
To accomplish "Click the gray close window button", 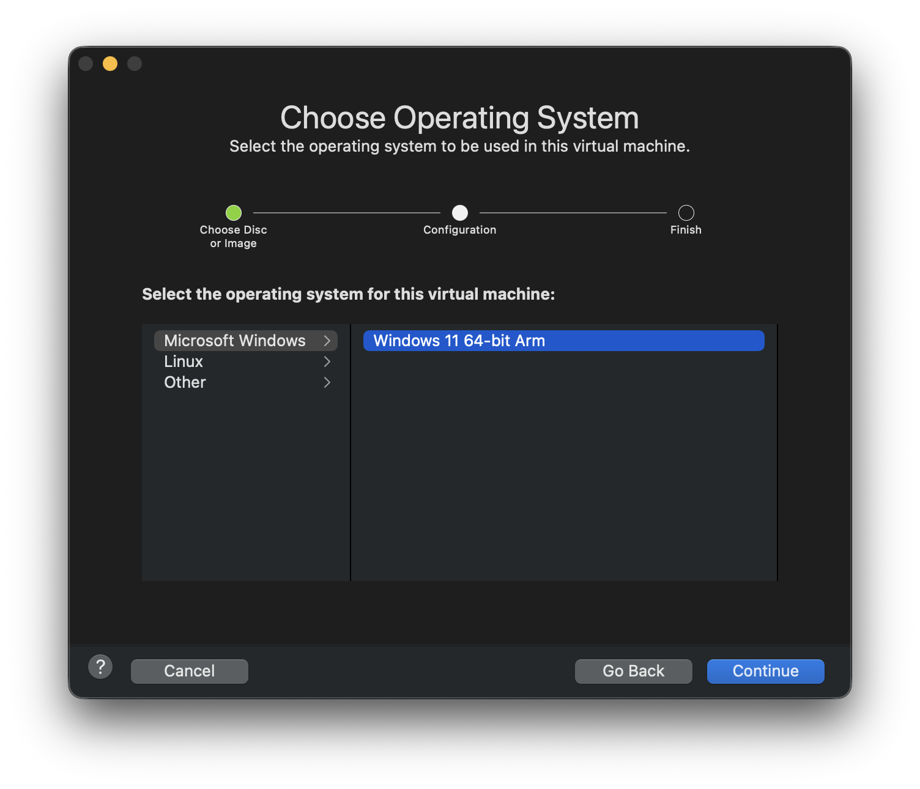I will tap(86, 64).
